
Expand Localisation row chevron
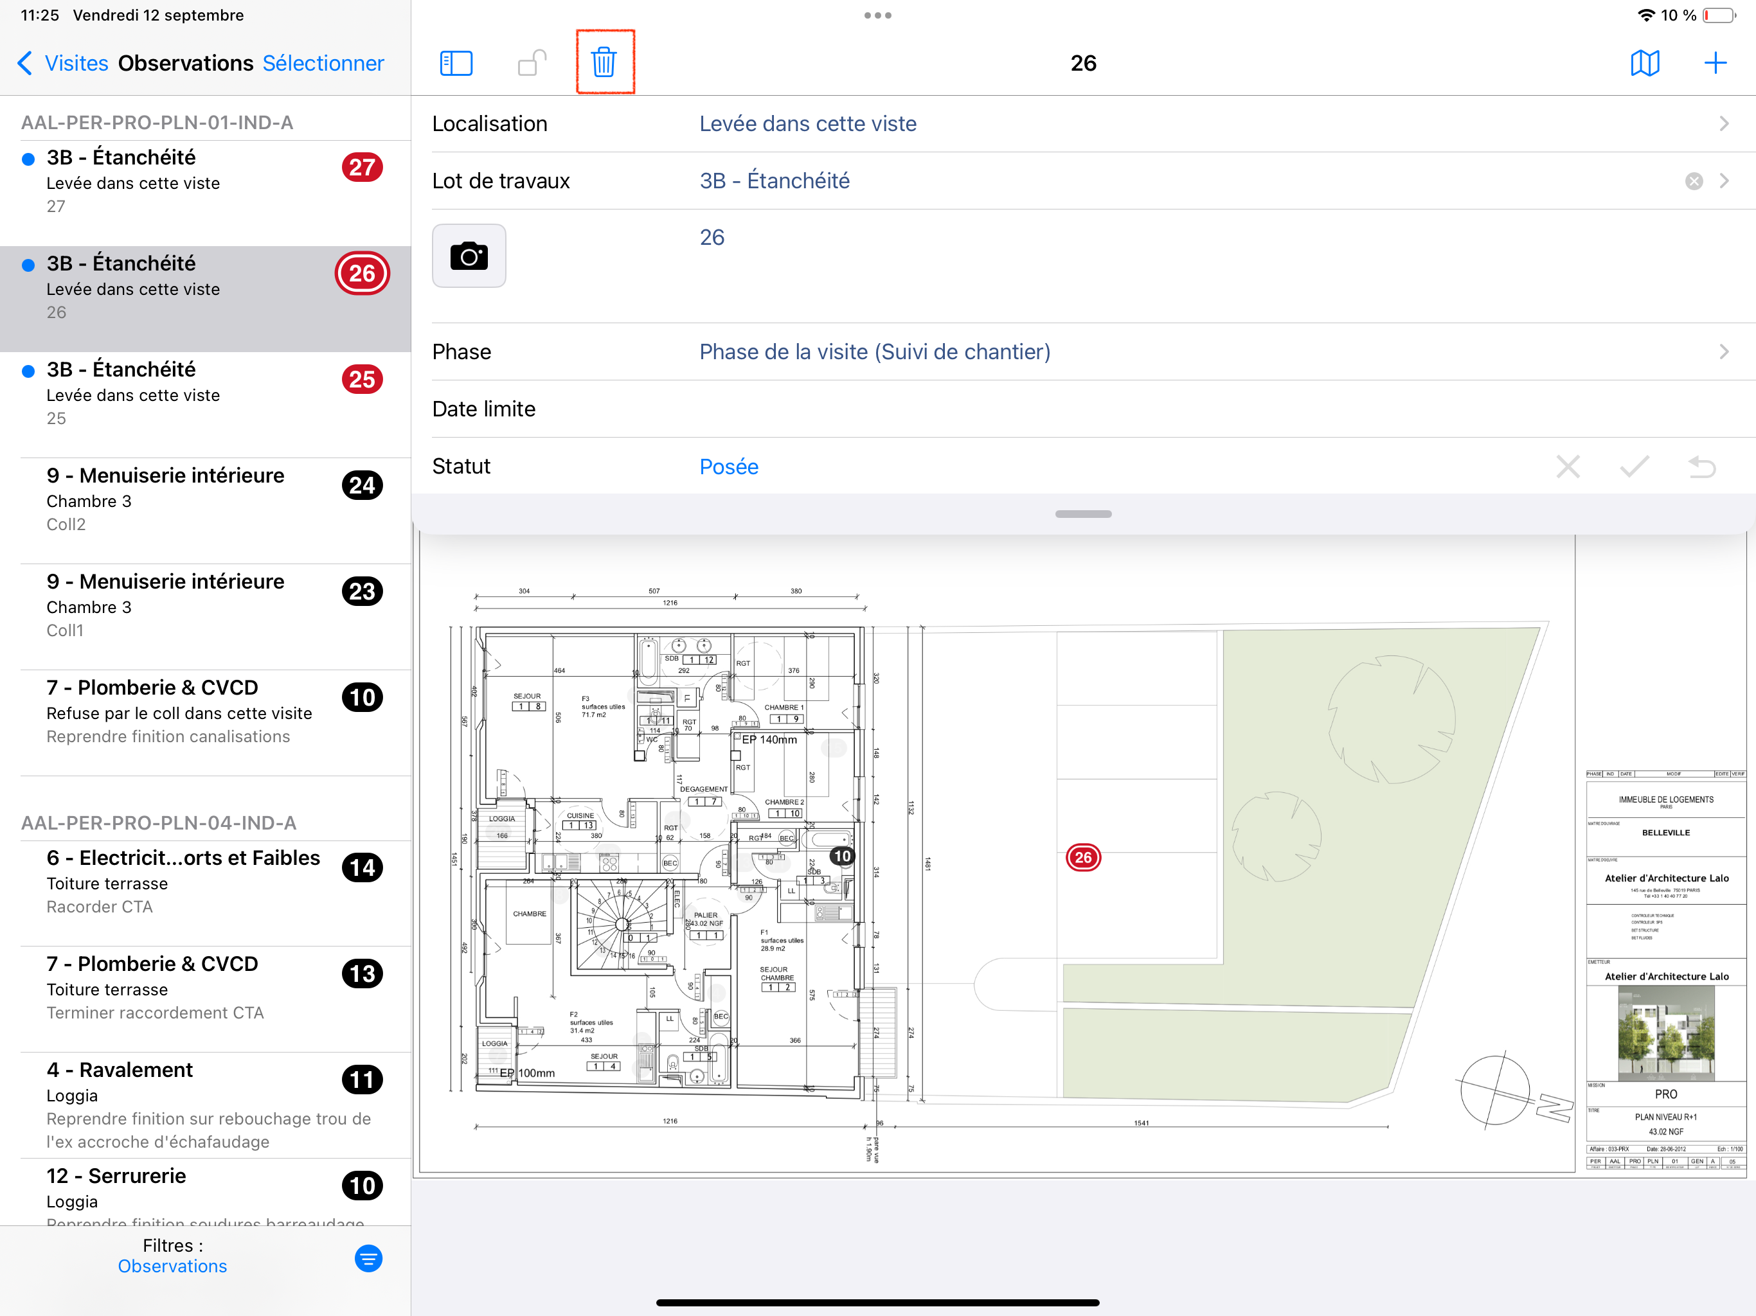[1723, 124]
